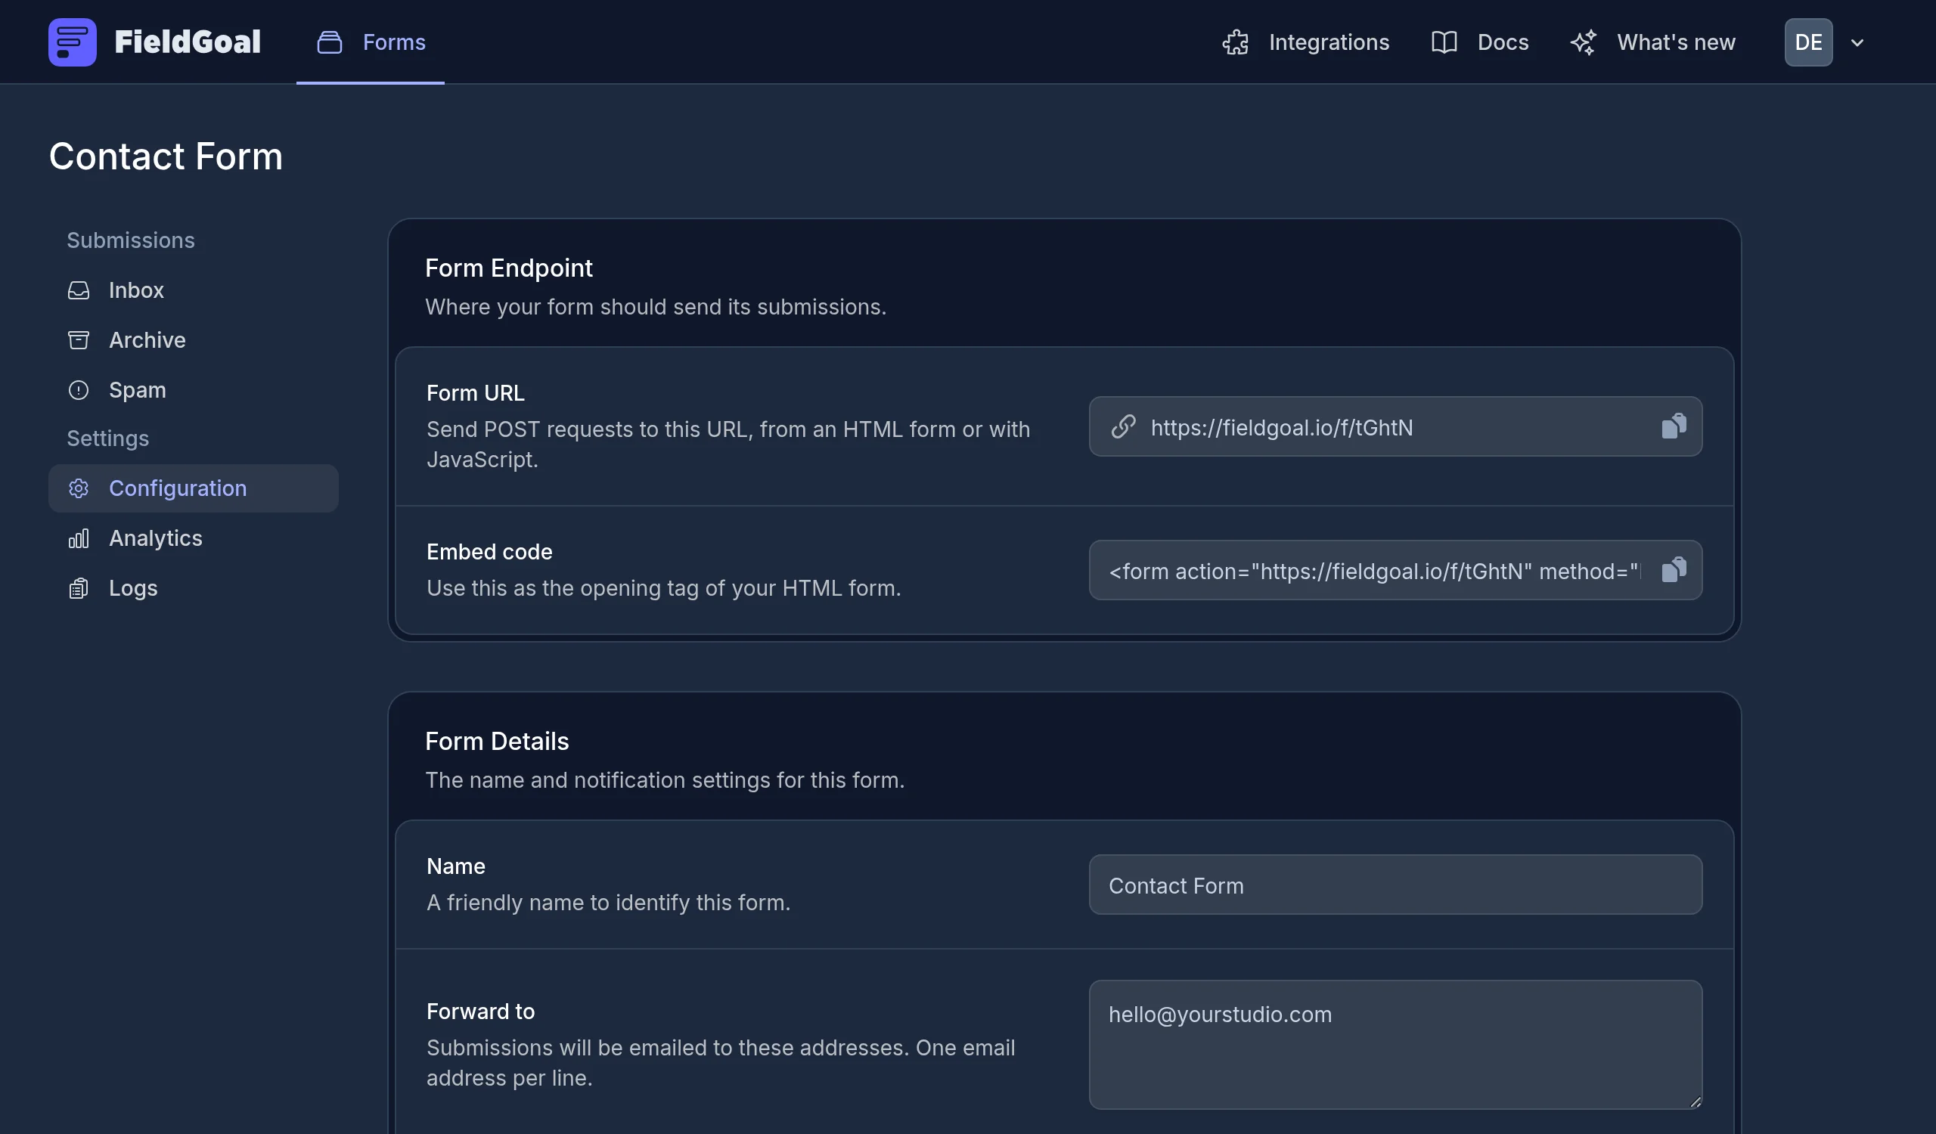This screenshot has height=1134, width=1936.
Task: Click the link icon in Form URL field
Action: (1123, 426)
